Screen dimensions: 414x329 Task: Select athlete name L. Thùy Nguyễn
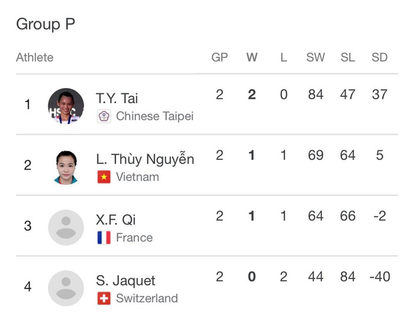[x=145, y=159]
